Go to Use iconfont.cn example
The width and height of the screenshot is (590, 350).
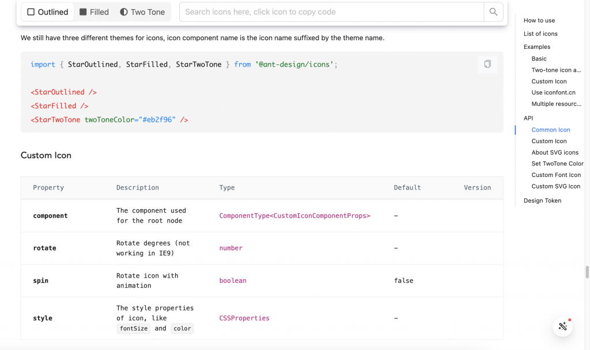coord(553,93)
